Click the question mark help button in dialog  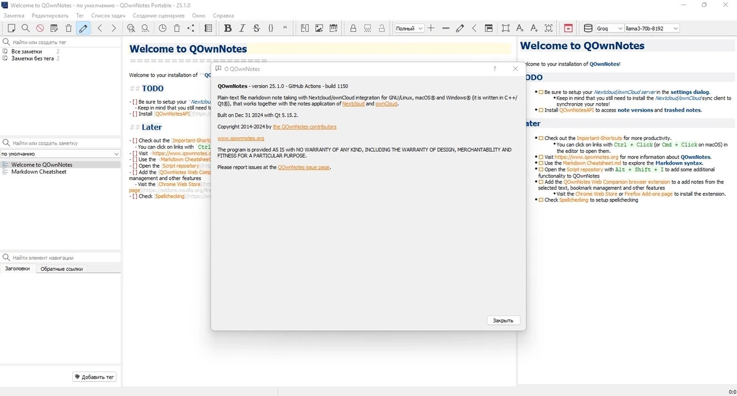494,69
